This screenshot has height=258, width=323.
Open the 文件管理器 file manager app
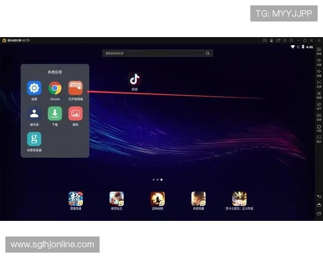(x=75, y=88)
